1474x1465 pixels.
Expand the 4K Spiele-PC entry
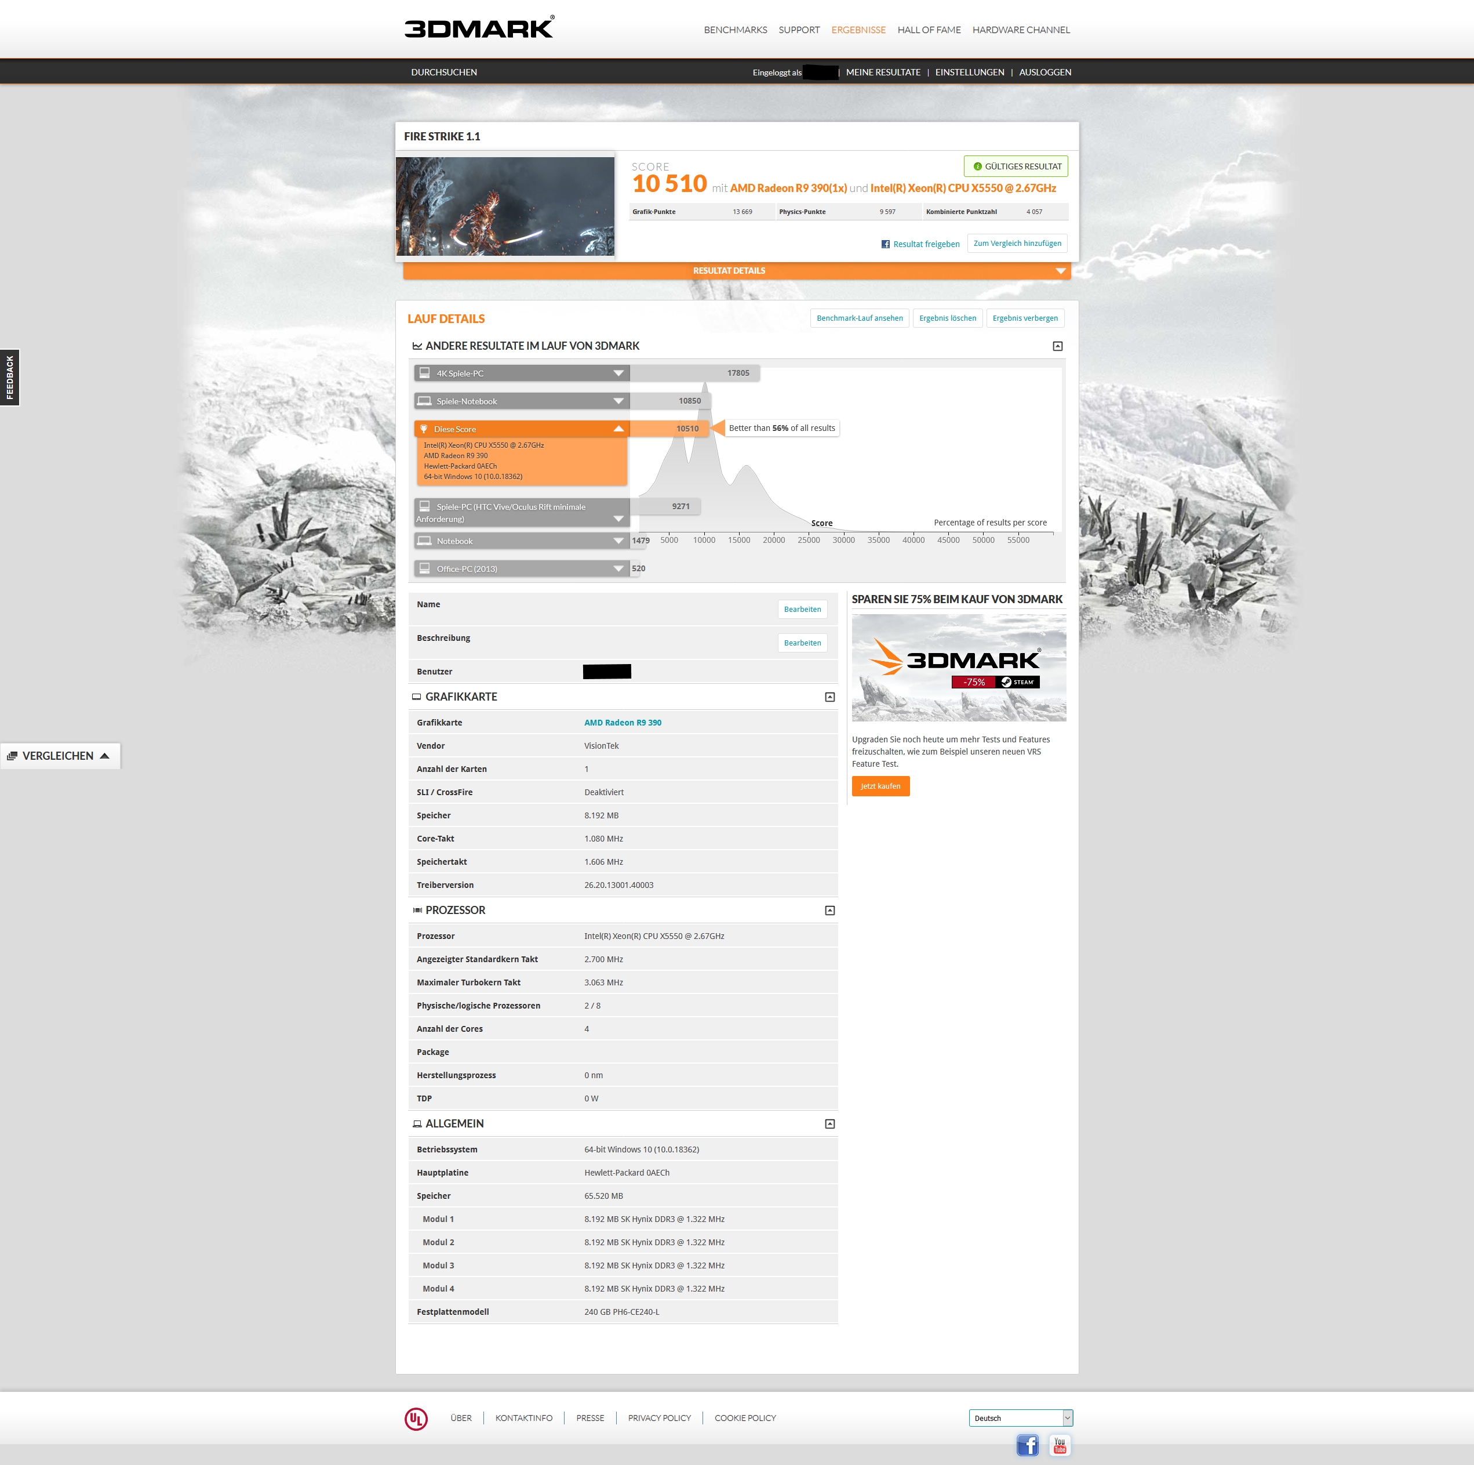pyautogui.click(x=618, y=373)
